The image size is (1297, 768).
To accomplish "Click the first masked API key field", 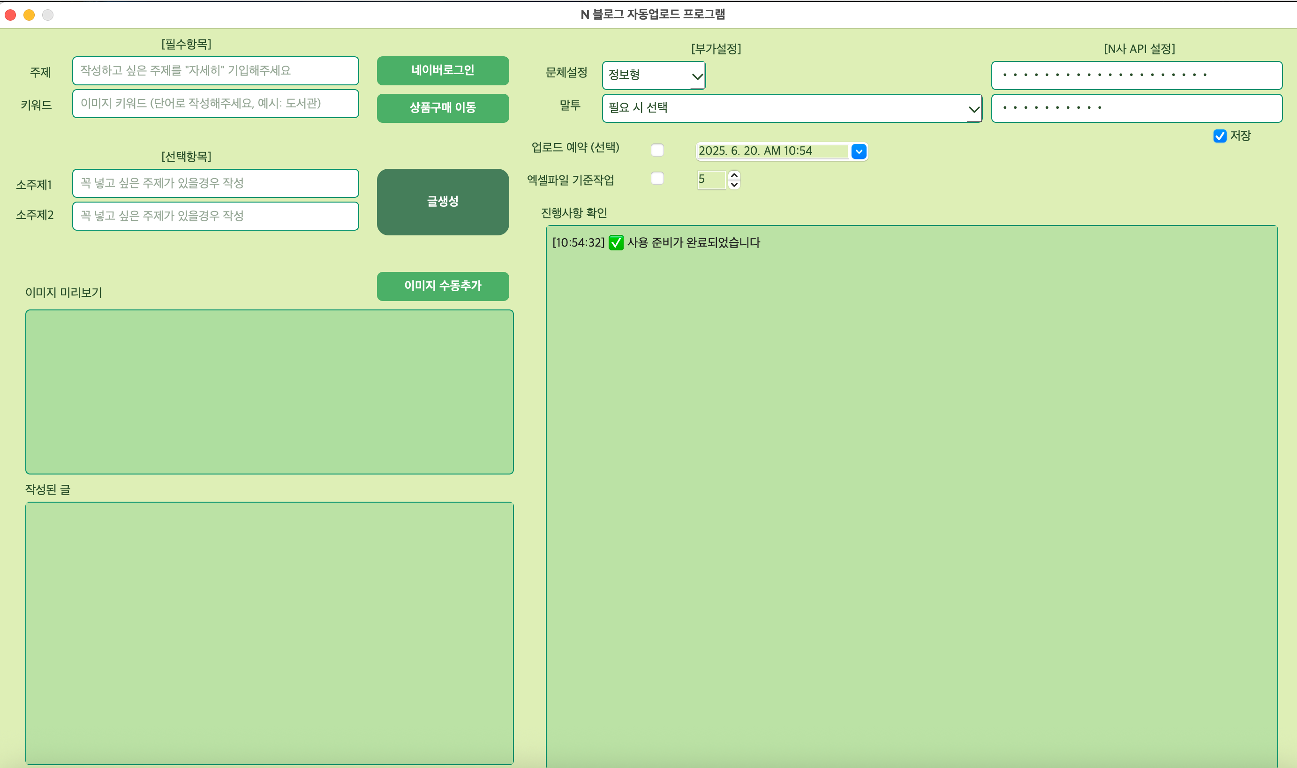I will click(x=1137, y=75).
